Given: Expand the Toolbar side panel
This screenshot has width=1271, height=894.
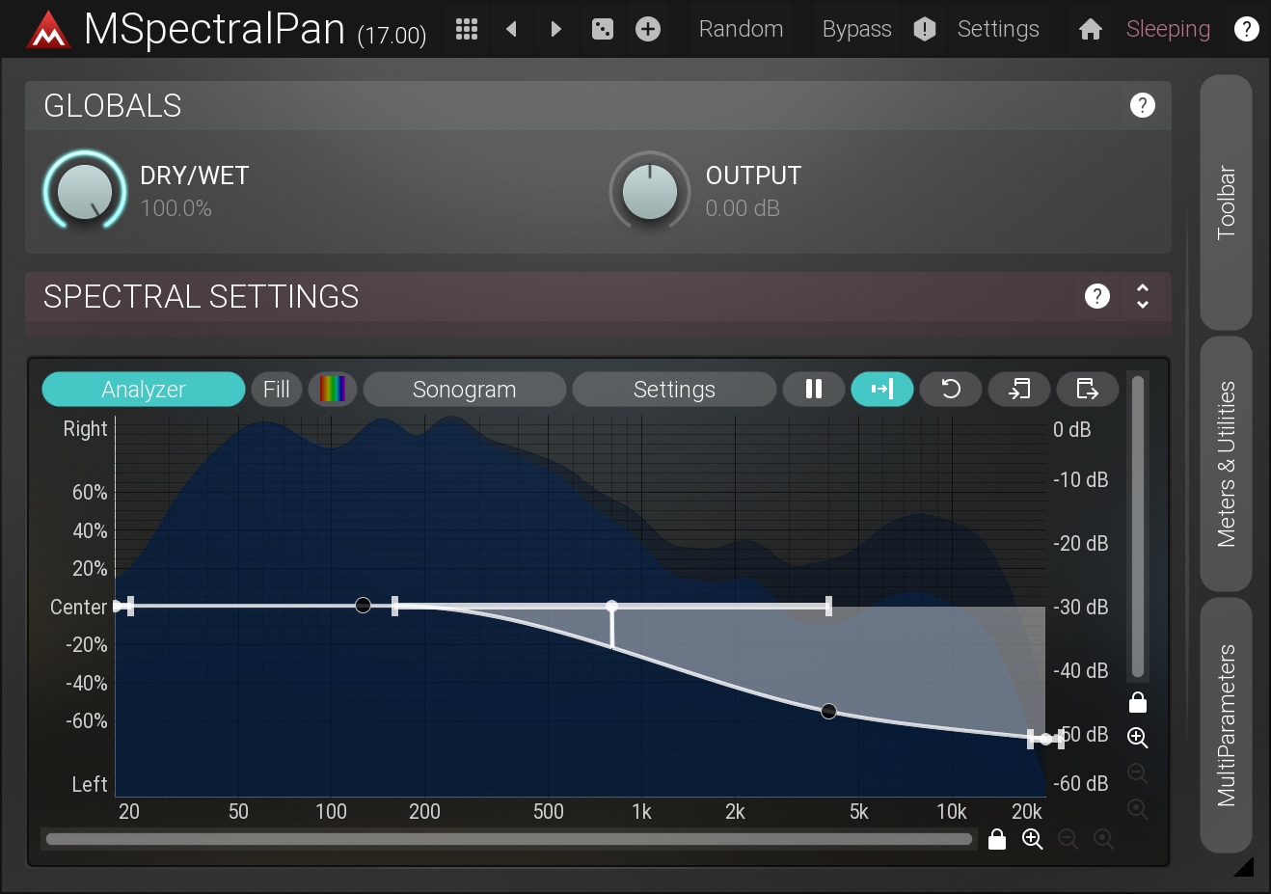Looking at the screenshot, I should pos(1226,203).
